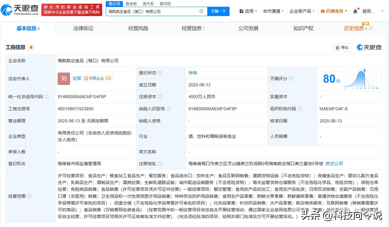Switch to the 查公司 search tab
Image resolution: width=389 pixels, height=227 pixels.
click(x=114, y=4)
